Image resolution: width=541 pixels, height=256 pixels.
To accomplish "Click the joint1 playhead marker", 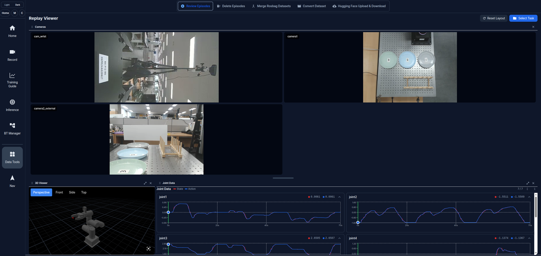I will [x=168, y=212].
